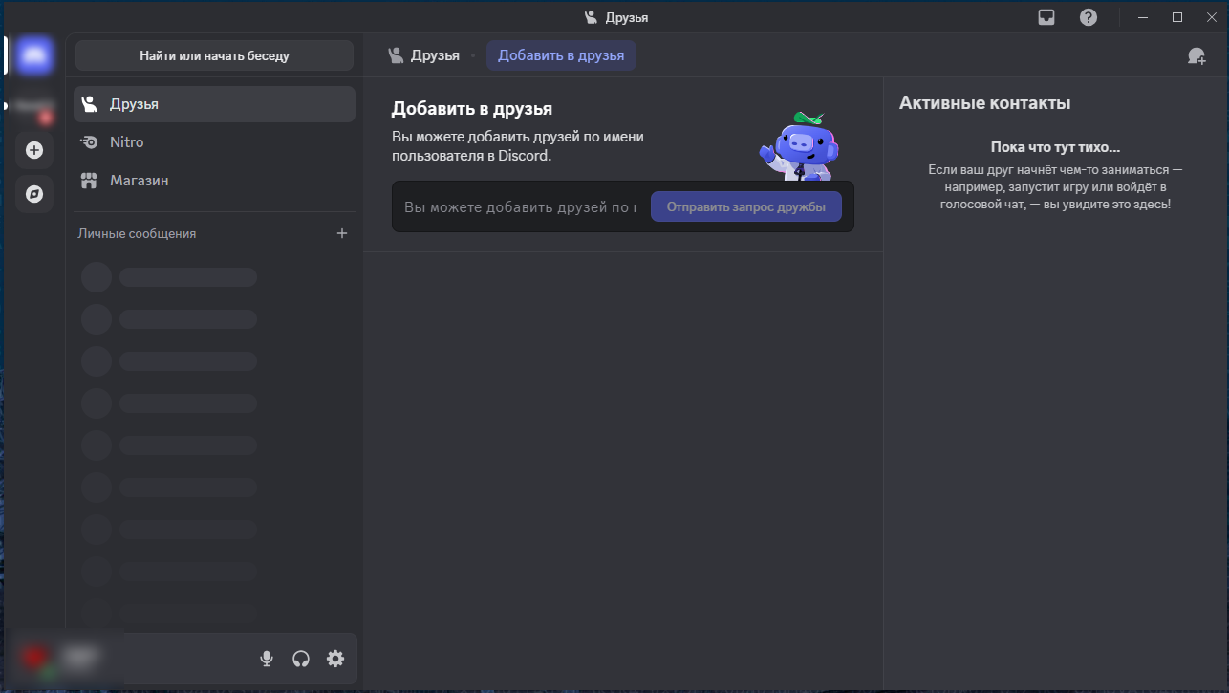Screen dimensions: 1229x693
Task: Open the help question mark icon
Action: point(1089,17)
